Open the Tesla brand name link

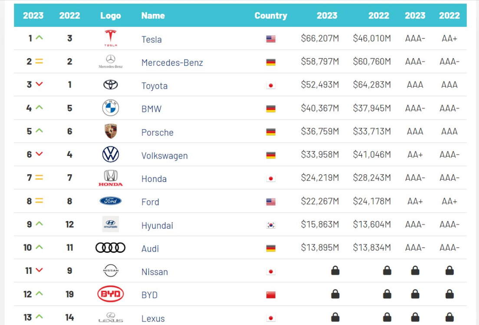click(151, 39)
